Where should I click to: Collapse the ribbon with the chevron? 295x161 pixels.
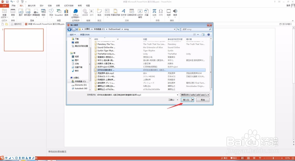(x=293, y=21)
